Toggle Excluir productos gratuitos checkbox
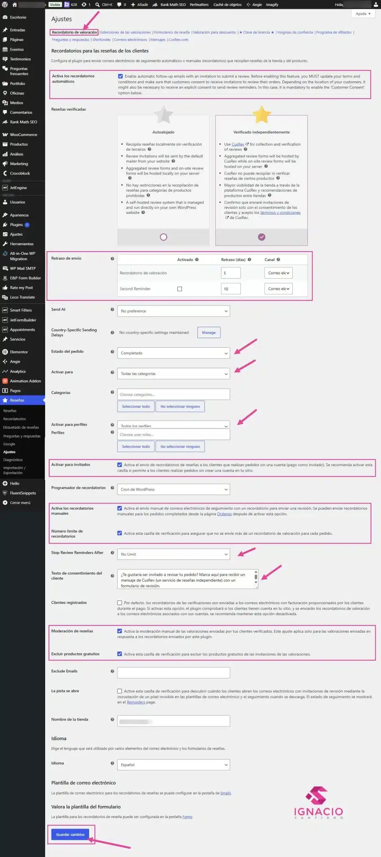381x857 pixels. pyautogui.click(x=120, y=654)
